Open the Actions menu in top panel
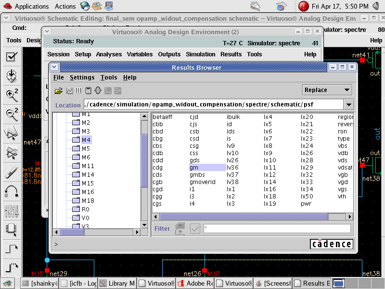 point(65,6)
